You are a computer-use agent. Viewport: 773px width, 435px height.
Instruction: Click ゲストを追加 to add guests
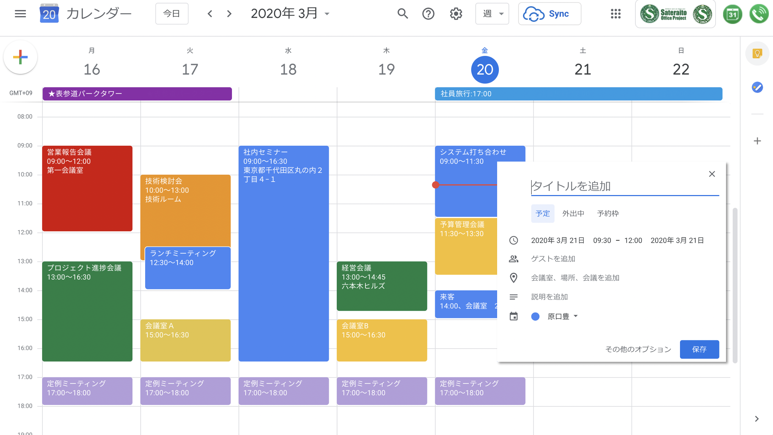pyautogui.click(x=553, y=259)
